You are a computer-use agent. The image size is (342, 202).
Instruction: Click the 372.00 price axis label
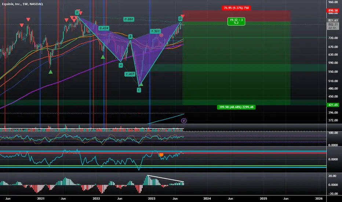tap(333, 120)
